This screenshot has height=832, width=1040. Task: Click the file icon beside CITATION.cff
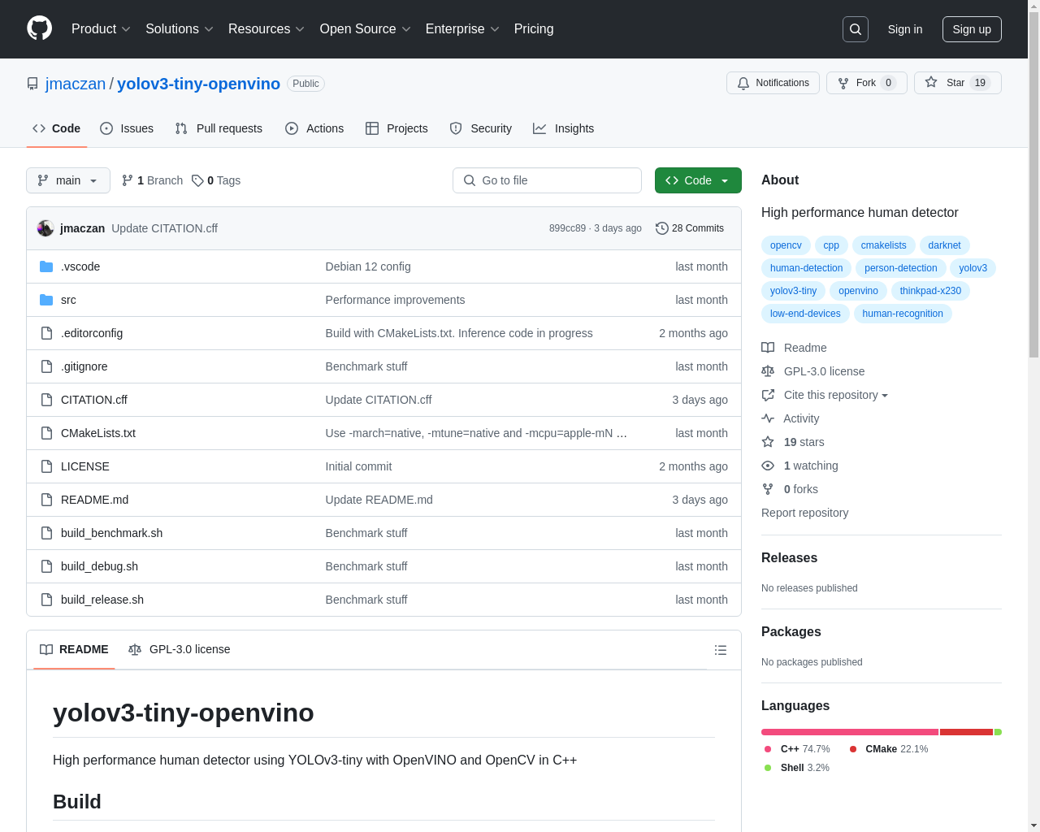pyautogui.click(x=46, y=400)
